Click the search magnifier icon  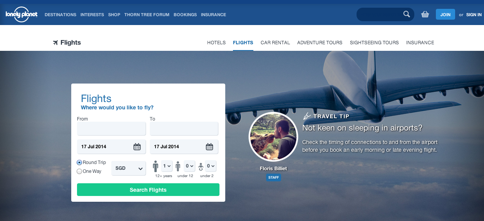click(407, 14)
